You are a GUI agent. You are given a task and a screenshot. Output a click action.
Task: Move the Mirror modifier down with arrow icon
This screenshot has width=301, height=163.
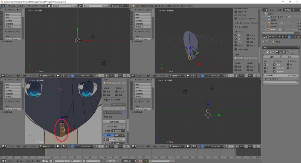tap(294, 52)
